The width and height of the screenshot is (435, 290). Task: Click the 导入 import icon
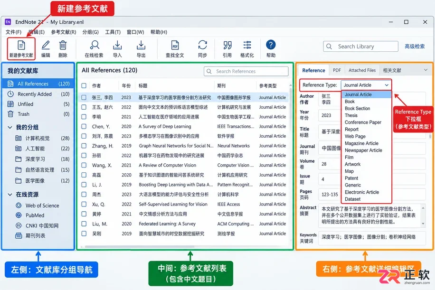[118, 45]
